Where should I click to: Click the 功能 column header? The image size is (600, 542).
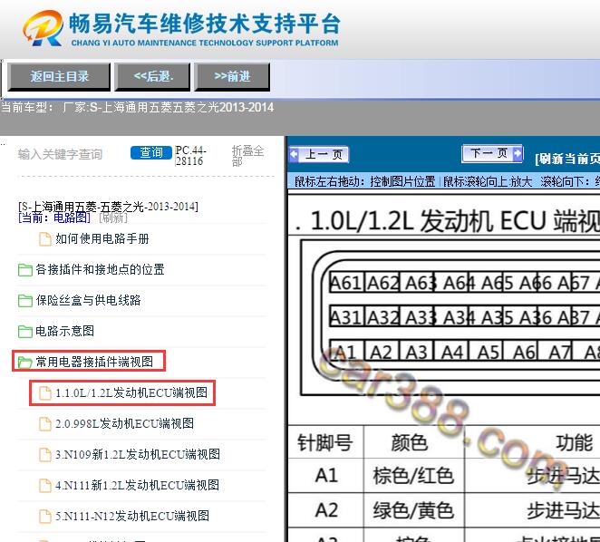click(574, 442)
